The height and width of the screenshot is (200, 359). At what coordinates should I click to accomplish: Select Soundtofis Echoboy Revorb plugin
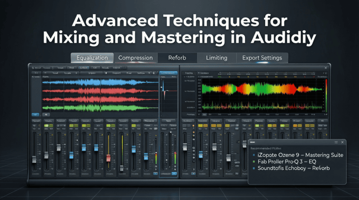click(x=294, y=169)
